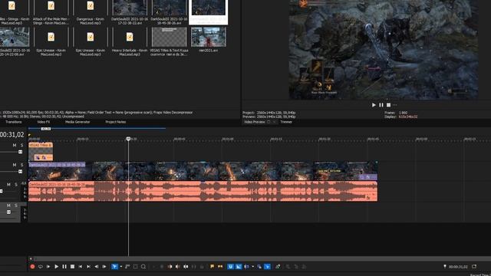Toggle Enable Snapping magnet button
The image size is (491, 276).
[230, 267]
